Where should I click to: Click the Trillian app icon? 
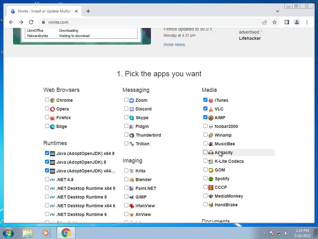132,144
